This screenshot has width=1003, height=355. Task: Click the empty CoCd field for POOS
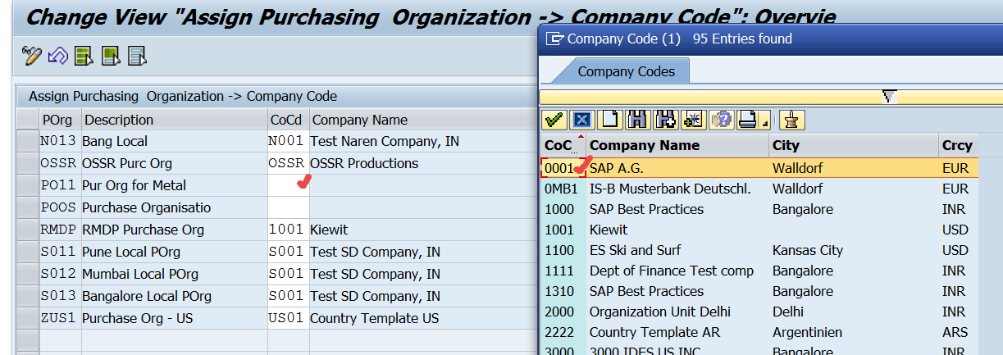(x=288, y=207)
